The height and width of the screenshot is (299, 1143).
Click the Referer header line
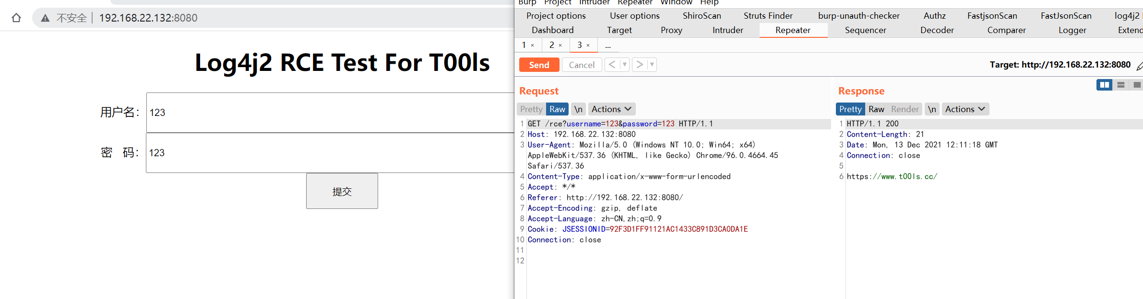click(605, 197)
